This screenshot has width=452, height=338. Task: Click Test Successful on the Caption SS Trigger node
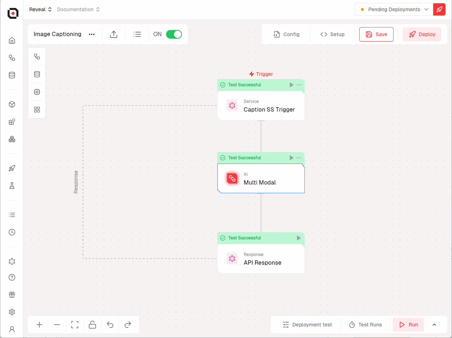click(244, 85)
